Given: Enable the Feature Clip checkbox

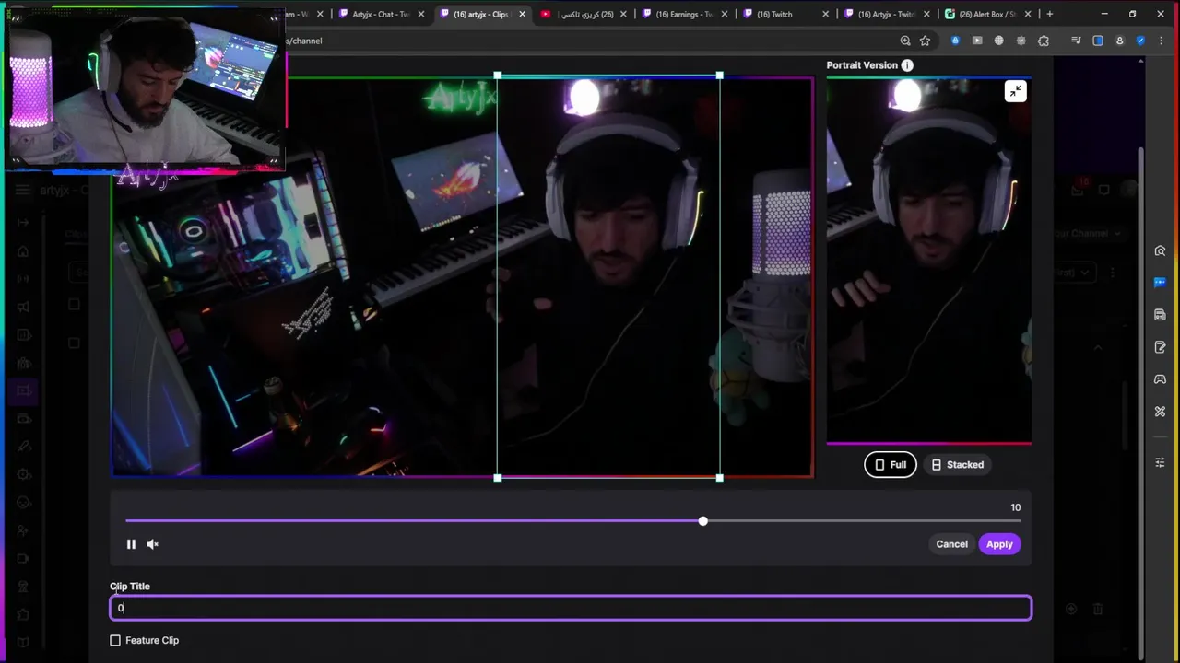Looking at the screenshot, I should pos(115,640).
